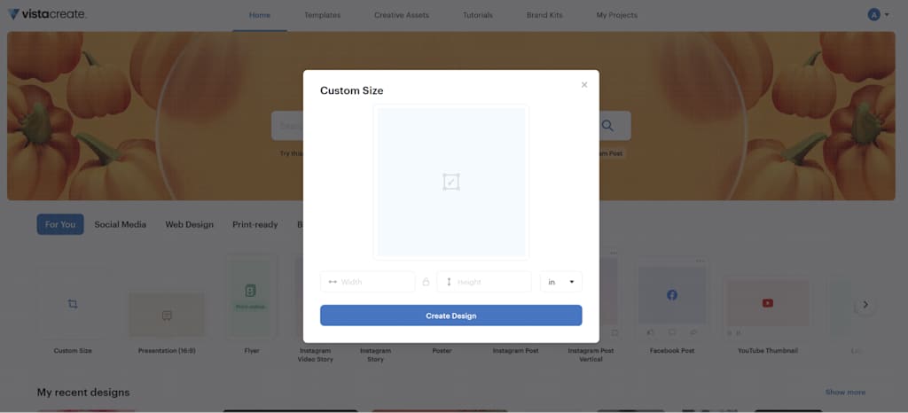Go to My Projects
Screen dimensions: 908x413
tap(617, 15)
